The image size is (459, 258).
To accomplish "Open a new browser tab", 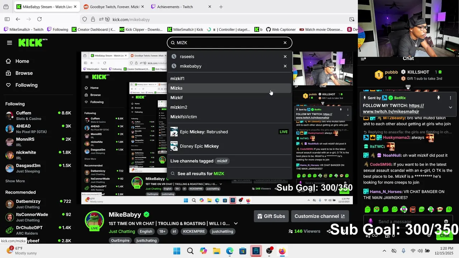I will [x=221, y=7].
